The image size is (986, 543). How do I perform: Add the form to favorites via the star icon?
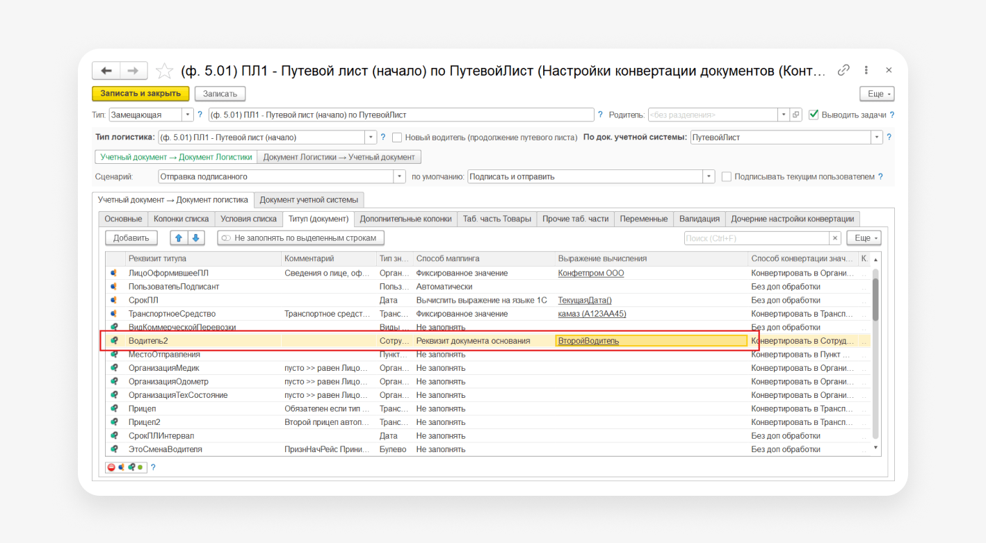tap(164, 71)
